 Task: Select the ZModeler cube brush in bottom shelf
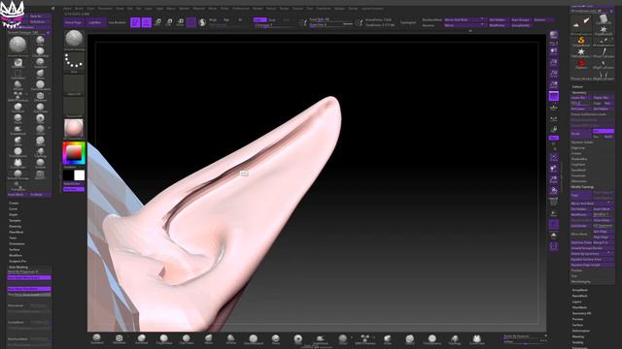pos(119,339)
